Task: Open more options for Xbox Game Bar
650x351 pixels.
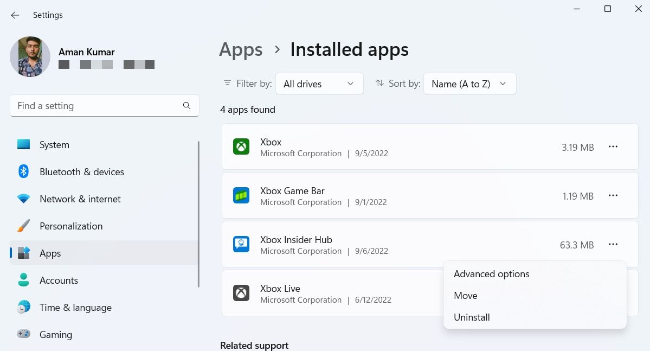Action: coord(613,195)
